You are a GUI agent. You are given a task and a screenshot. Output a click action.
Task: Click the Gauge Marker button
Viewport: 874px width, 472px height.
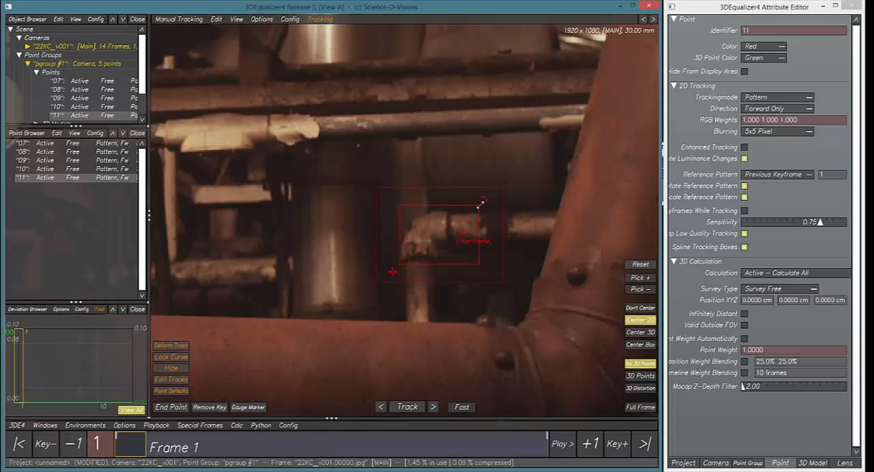point(249,407)
